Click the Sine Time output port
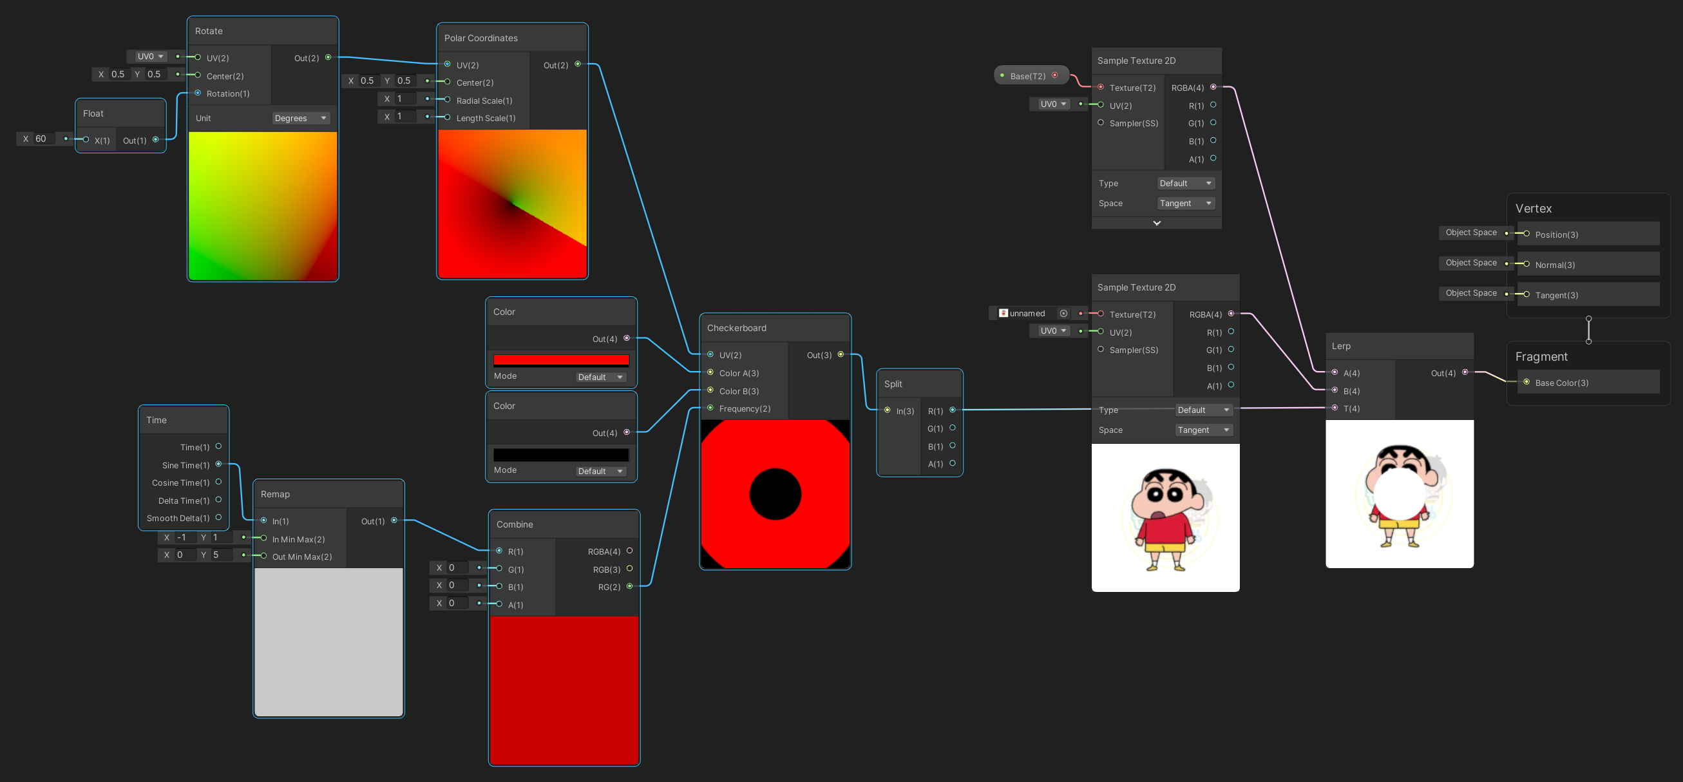The width and height of the screenshot is (1683, 782). pyautogui.click(x=219, y=464)
